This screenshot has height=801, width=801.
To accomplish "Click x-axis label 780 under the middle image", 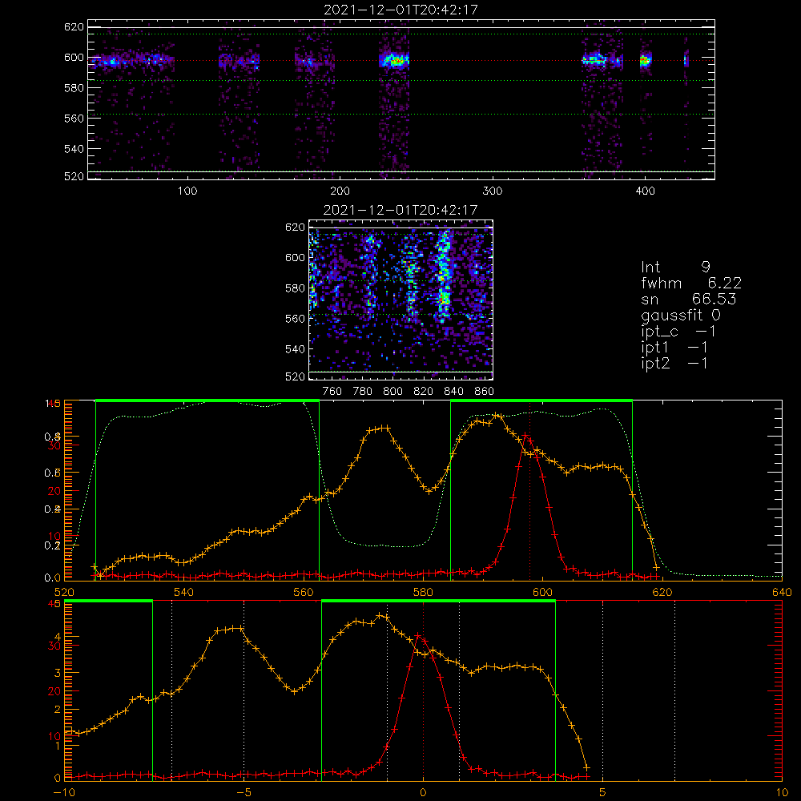I will 363,392.
